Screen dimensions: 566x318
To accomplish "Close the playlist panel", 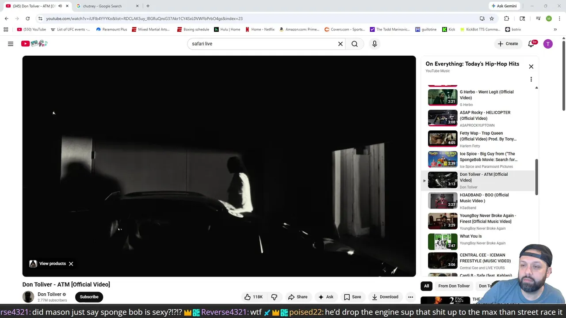I will pyautogui.click(x=531, y=66).
